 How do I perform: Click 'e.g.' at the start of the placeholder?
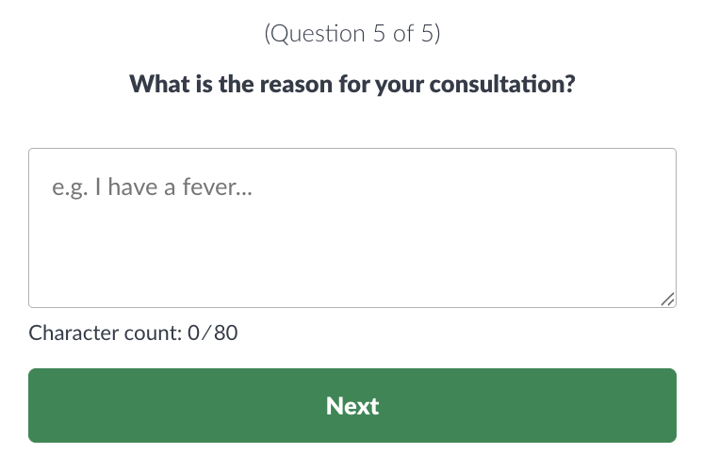pos(68,187)
